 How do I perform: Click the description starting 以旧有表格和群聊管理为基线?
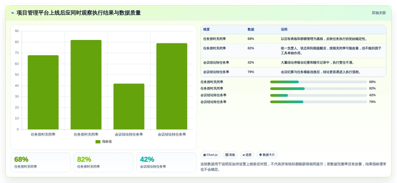[324, 39]
